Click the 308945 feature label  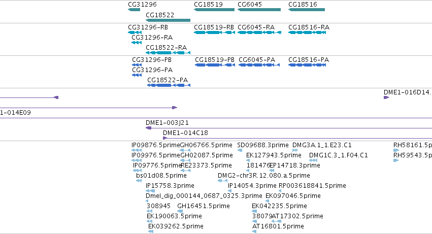158,206
